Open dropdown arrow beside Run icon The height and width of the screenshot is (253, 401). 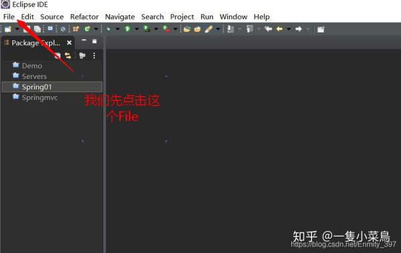point(137,29)
